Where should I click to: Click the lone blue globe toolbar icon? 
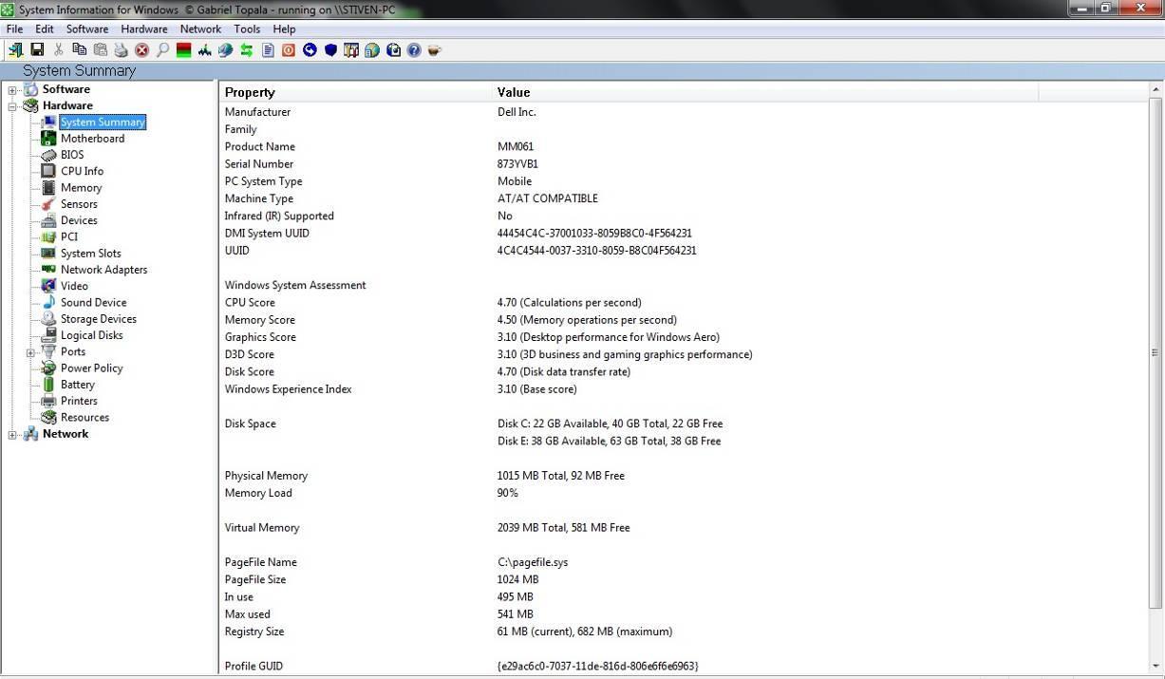(x=226, y=49)
